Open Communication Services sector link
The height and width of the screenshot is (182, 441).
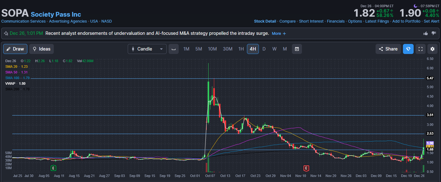(23, 21)
